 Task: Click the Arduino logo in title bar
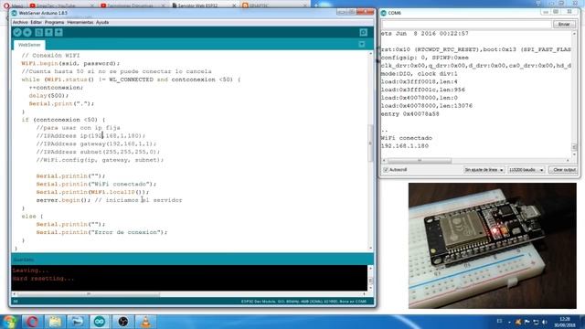click(x=15, y=13)
